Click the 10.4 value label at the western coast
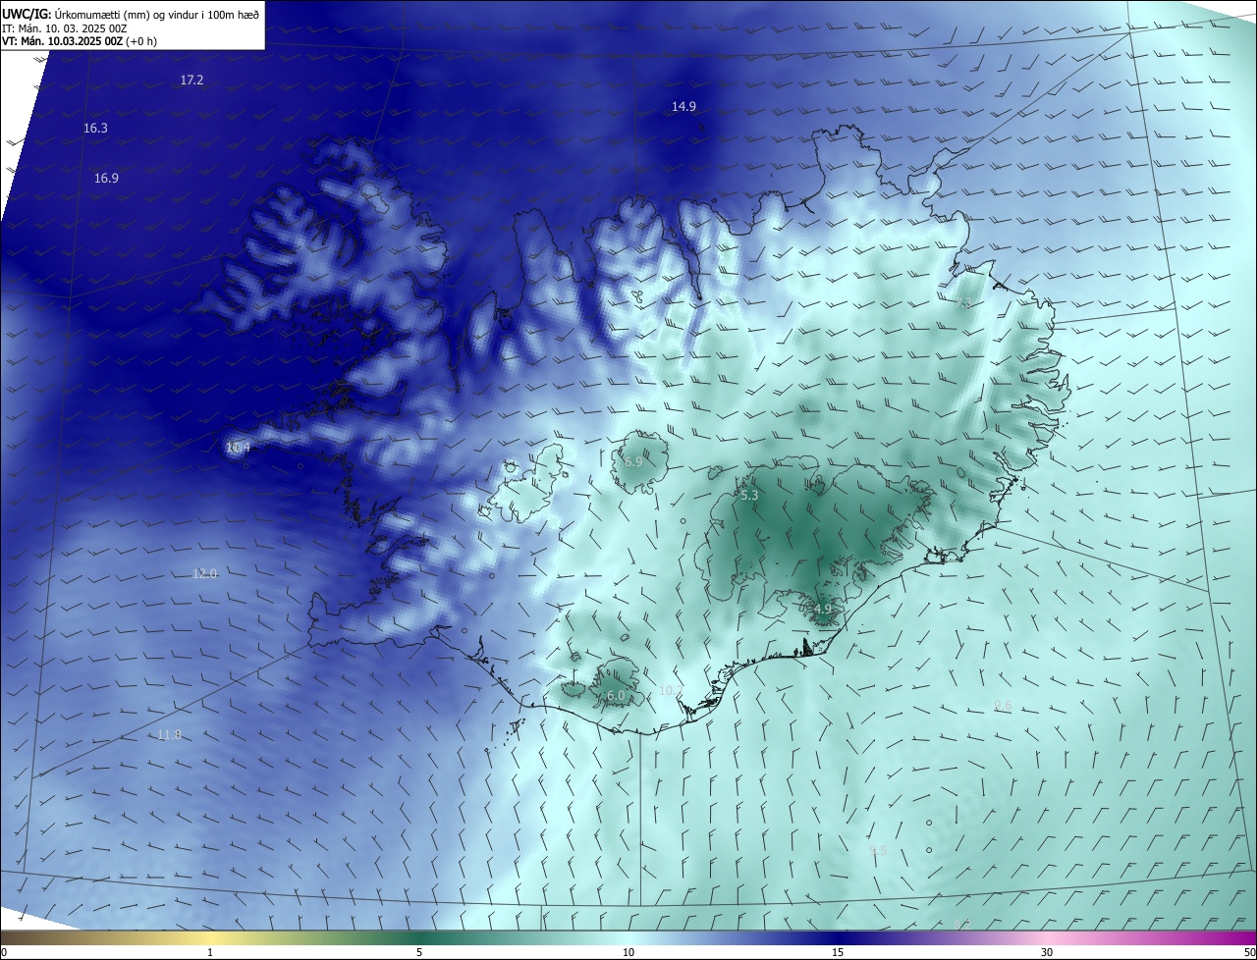This screenshot has width=1257, height=960. [x=238, y=448]
